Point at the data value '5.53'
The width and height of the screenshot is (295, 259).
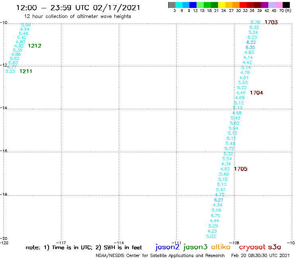pyautogui.click(x=243, y=82)
